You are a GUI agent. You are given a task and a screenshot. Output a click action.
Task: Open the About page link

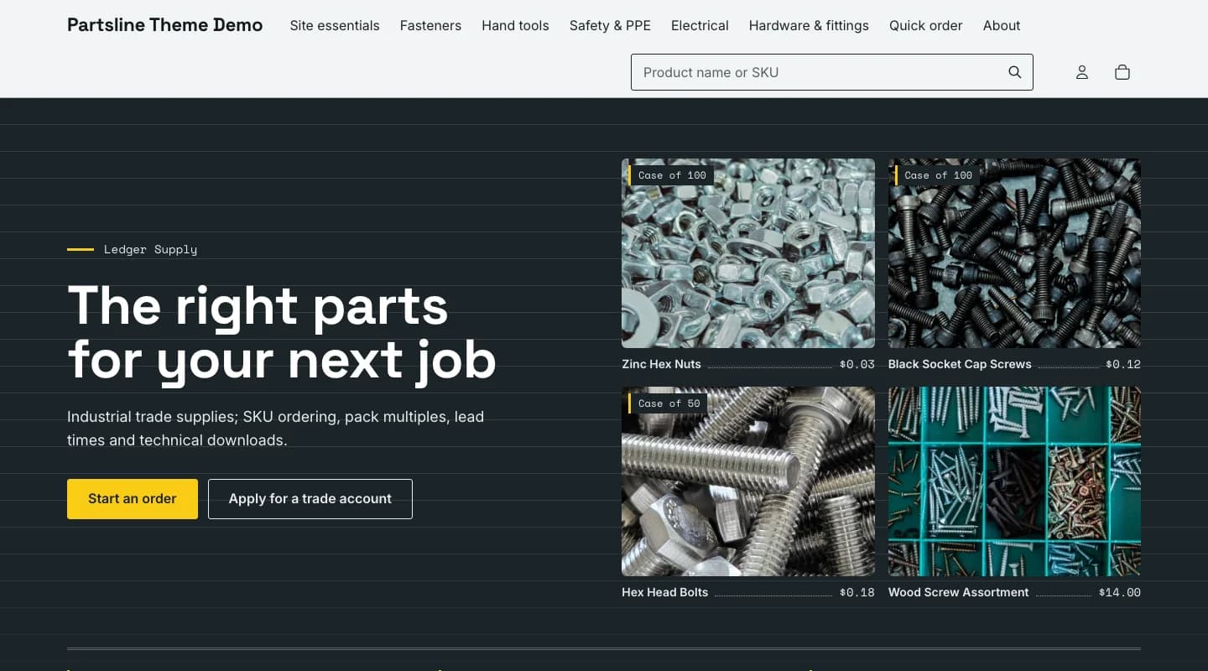(1002, 25)
